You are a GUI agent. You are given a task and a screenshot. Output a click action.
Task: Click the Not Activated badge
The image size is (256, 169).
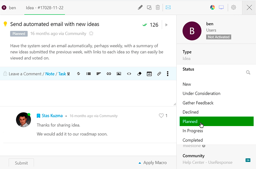click(x=218, y=37)
